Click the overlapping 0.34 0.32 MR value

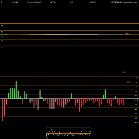pos(129,82)
